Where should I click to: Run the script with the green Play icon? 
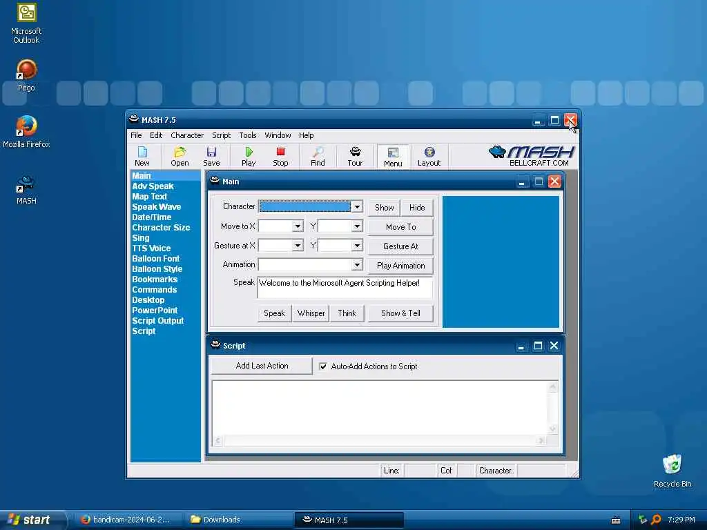[x=249, y=157]
